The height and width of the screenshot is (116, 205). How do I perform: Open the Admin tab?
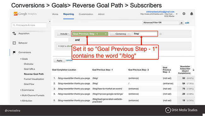(x=101, y=14)
